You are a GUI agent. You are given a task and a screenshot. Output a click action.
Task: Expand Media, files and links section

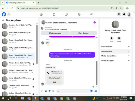116,56
